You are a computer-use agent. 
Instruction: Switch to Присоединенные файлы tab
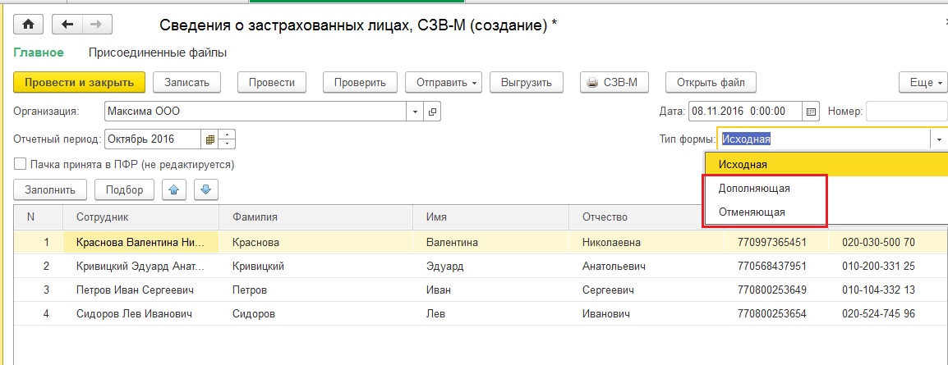[x=158, y=52]
